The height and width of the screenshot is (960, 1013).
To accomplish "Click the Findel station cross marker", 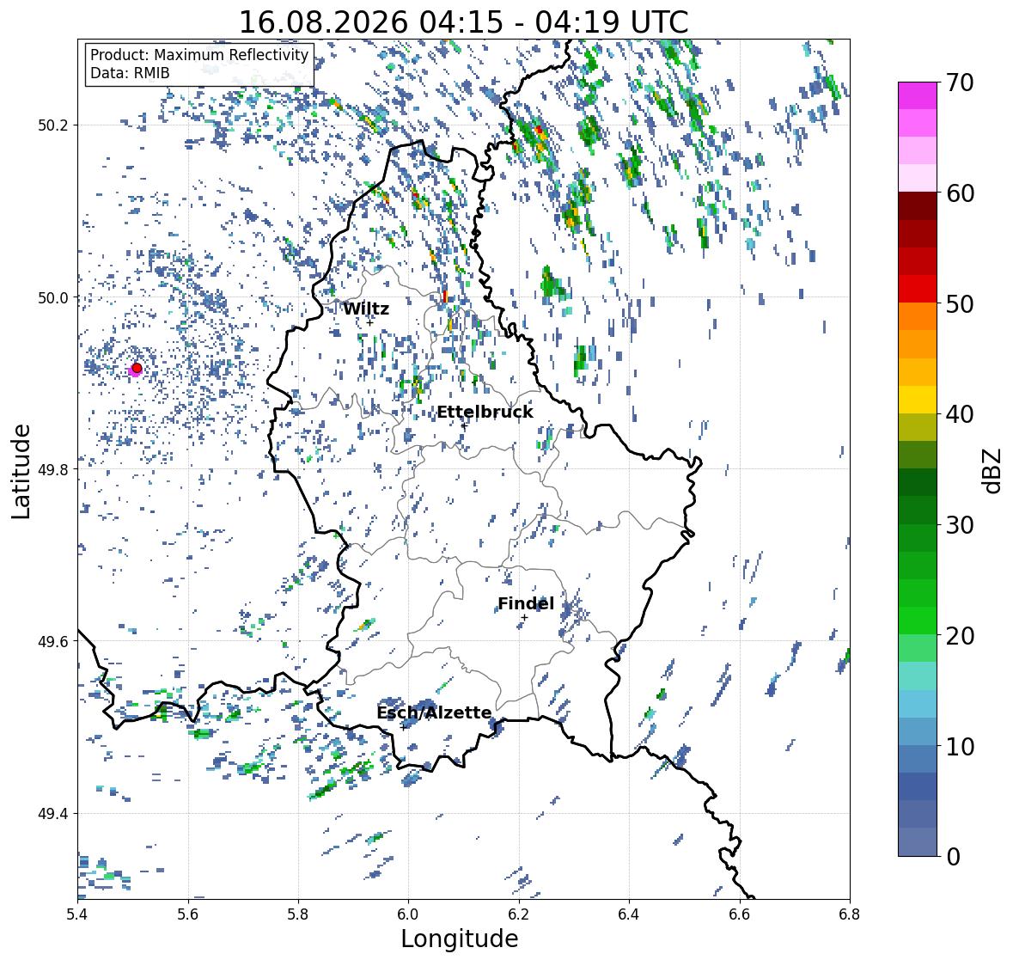I will point(524,618).
